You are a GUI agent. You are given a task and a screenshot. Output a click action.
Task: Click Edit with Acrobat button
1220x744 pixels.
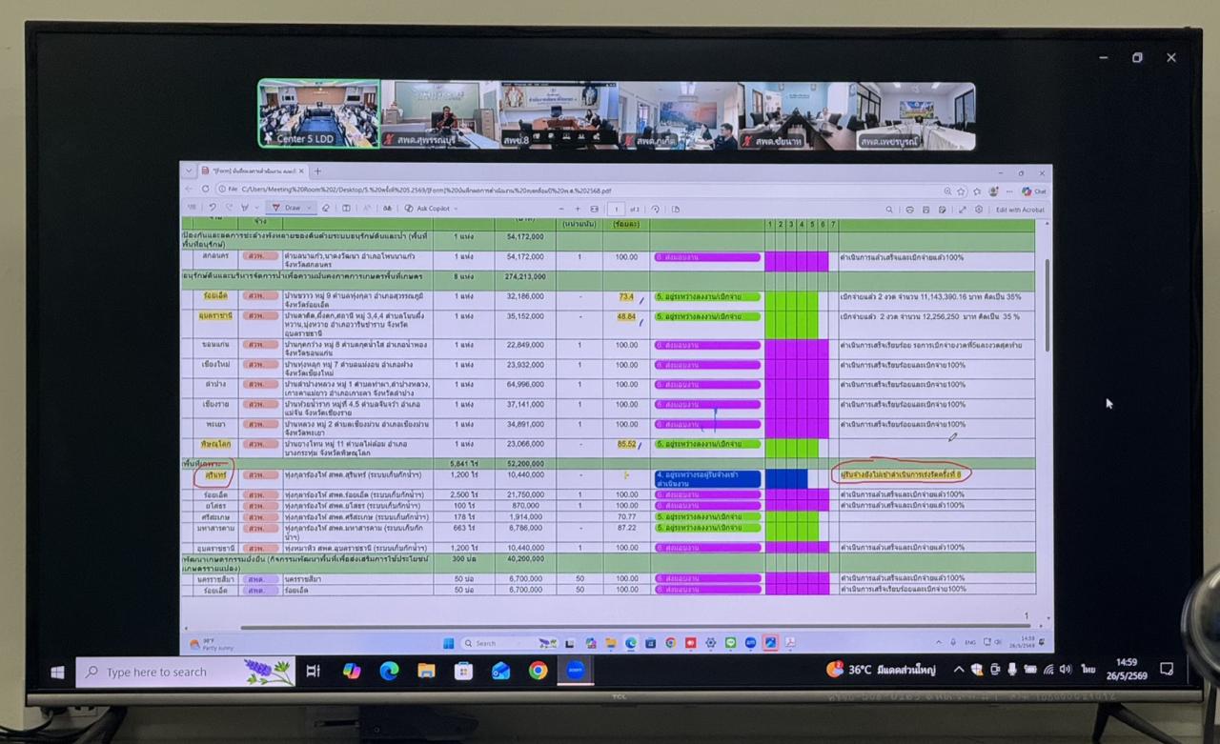point(1020,209)
